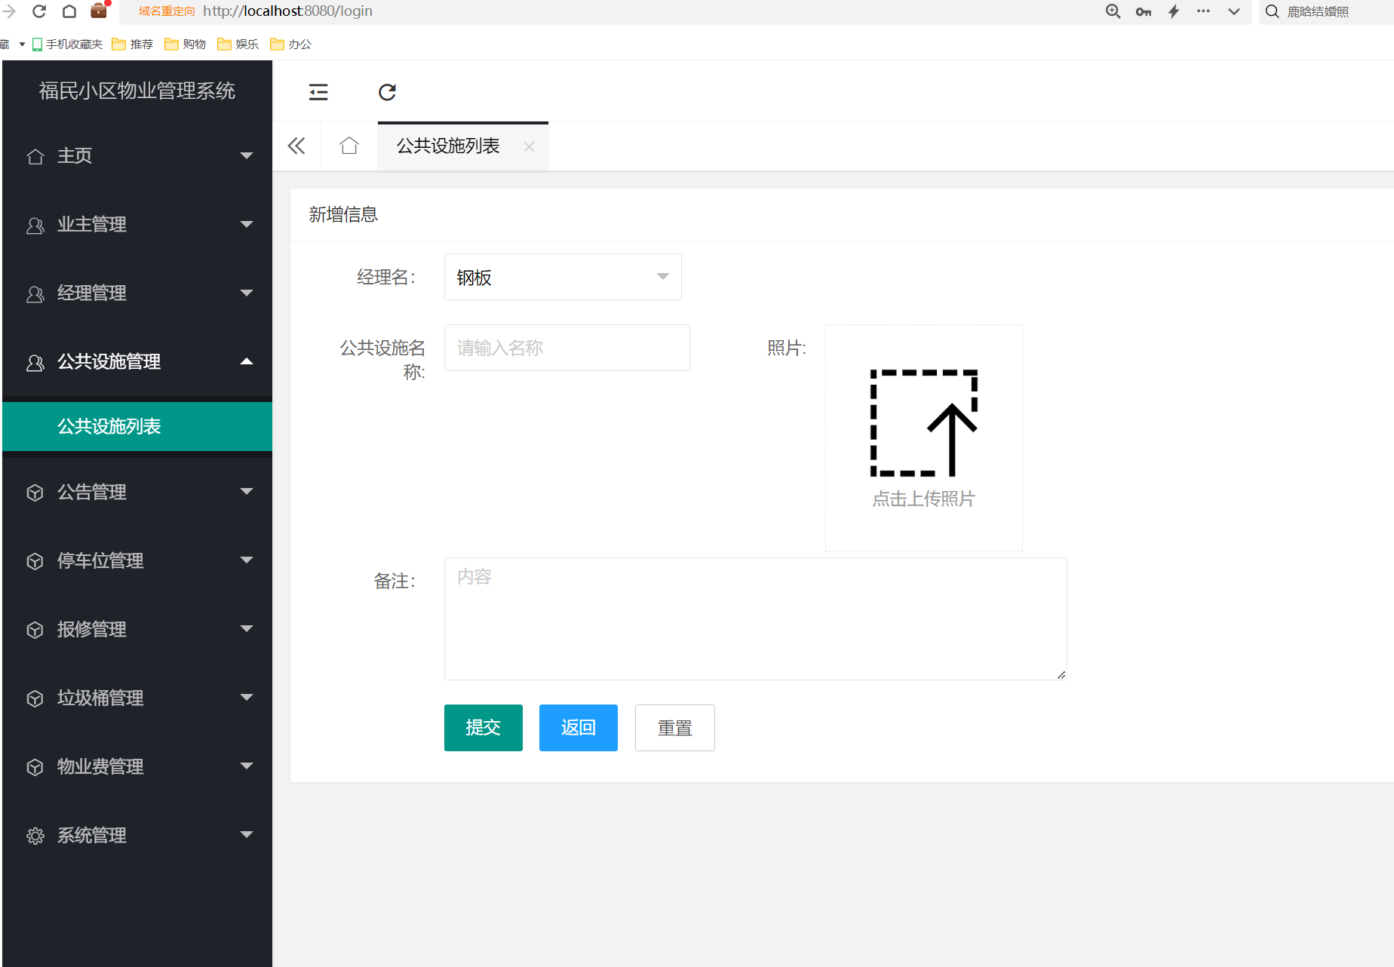
Task: Click the browser home button
Action: pyautogui.click(x=69, y=11)
